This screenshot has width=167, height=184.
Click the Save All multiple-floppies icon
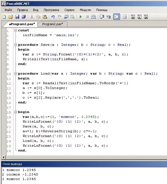tap(24, 17)
